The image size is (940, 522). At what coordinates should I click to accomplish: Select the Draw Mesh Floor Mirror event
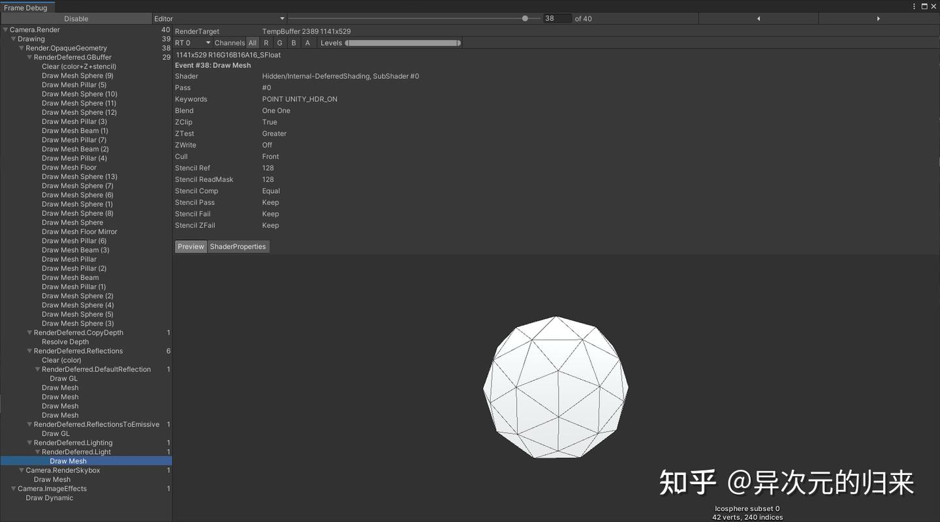click(x=79, y=231)
